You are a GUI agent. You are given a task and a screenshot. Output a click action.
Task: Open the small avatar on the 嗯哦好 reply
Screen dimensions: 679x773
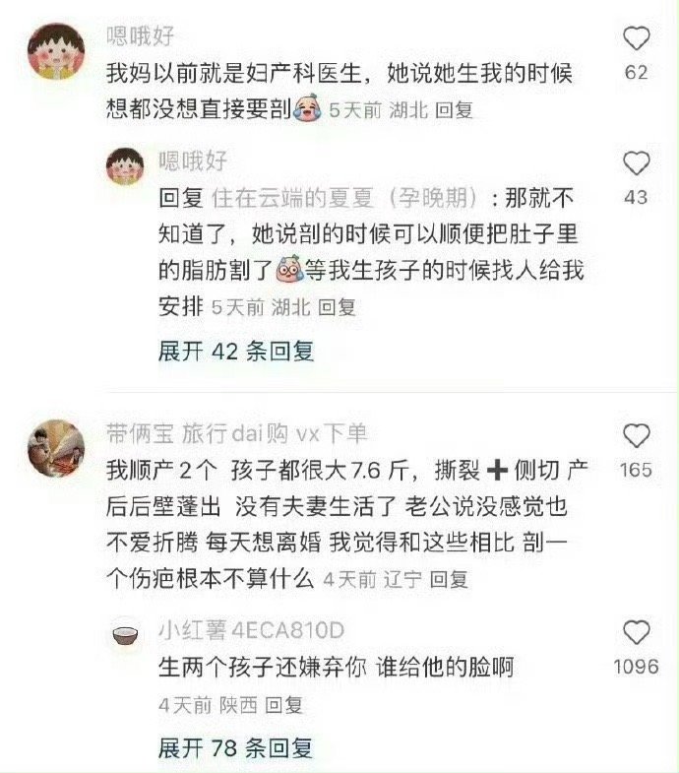click(125, 166)
